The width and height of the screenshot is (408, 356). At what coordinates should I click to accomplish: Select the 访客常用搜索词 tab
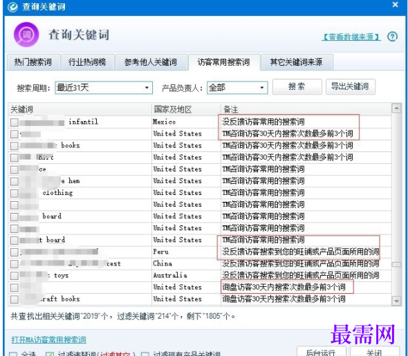[223, 62]
